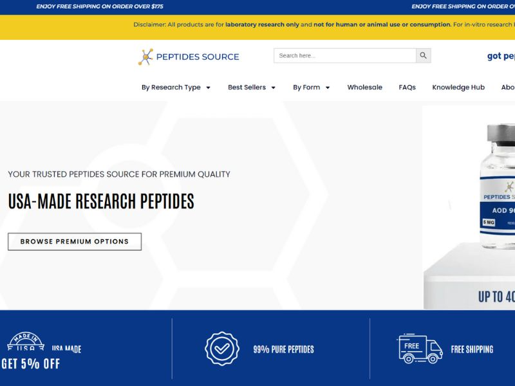Click the checkmark purity seal icon
This screenshot has width=515, height=386.
[x=221, y=349]
